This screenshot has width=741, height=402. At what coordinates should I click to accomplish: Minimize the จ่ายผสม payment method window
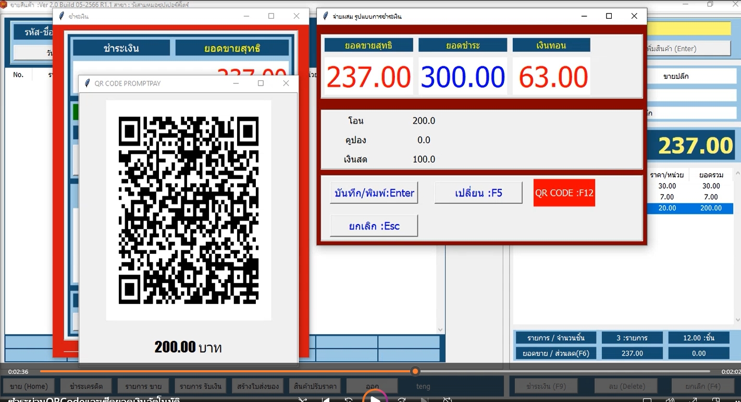584,16
